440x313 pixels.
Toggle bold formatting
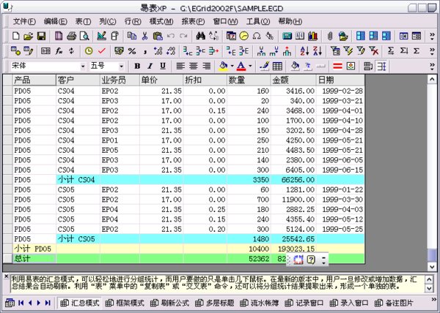coord(136,66)
